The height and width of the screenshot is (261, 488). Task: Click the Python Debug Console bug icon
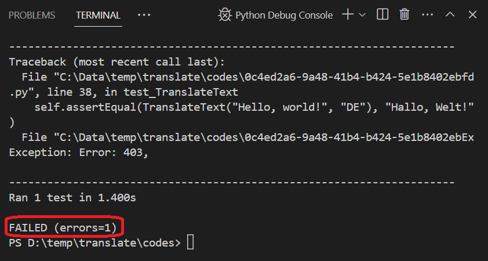[225, 15]
